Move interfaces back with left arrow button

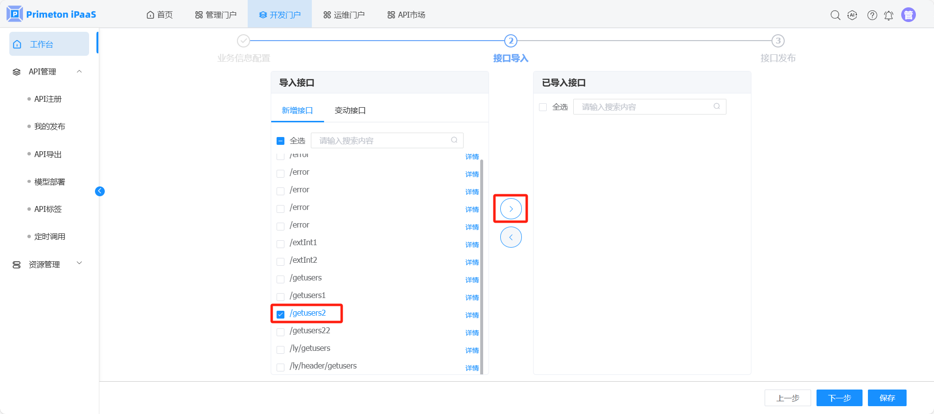click(511, 237)
